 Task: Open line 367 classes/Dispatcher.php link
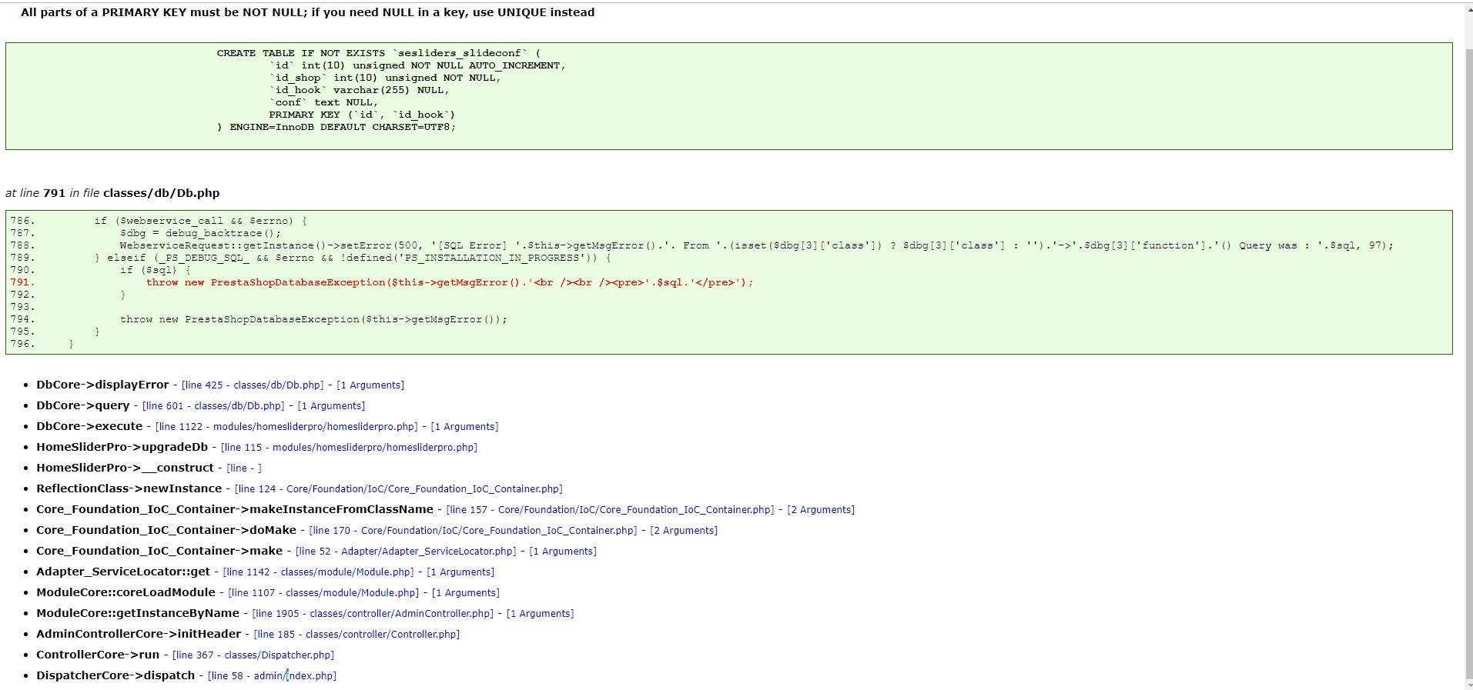253,655
